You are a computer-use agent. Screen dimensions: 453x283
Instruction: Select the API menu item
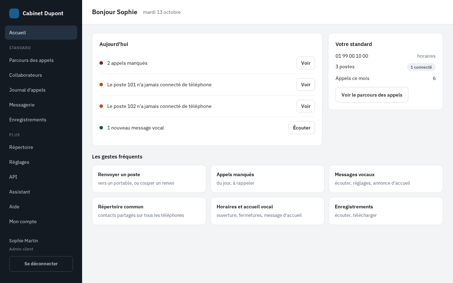(41, 177)
